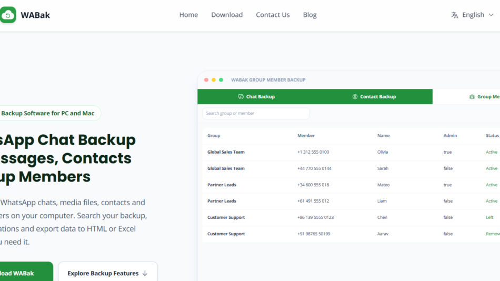Image resolution: width=500 pixels, height=281 pixels.
Task: Click the Name column header
Action: point(383,136)
